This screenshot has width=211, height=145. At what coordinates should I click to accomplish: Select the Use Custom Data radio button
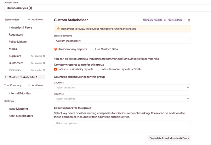click(x=93, y=49)
